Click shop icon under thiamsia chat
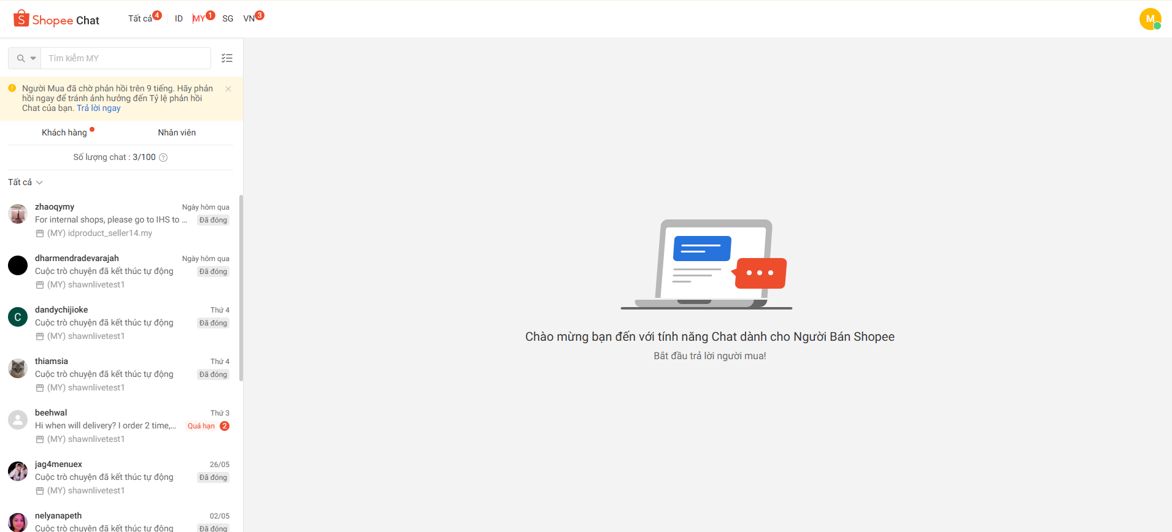This screenshot has height=532, width=1172. (x=40, y=388)
